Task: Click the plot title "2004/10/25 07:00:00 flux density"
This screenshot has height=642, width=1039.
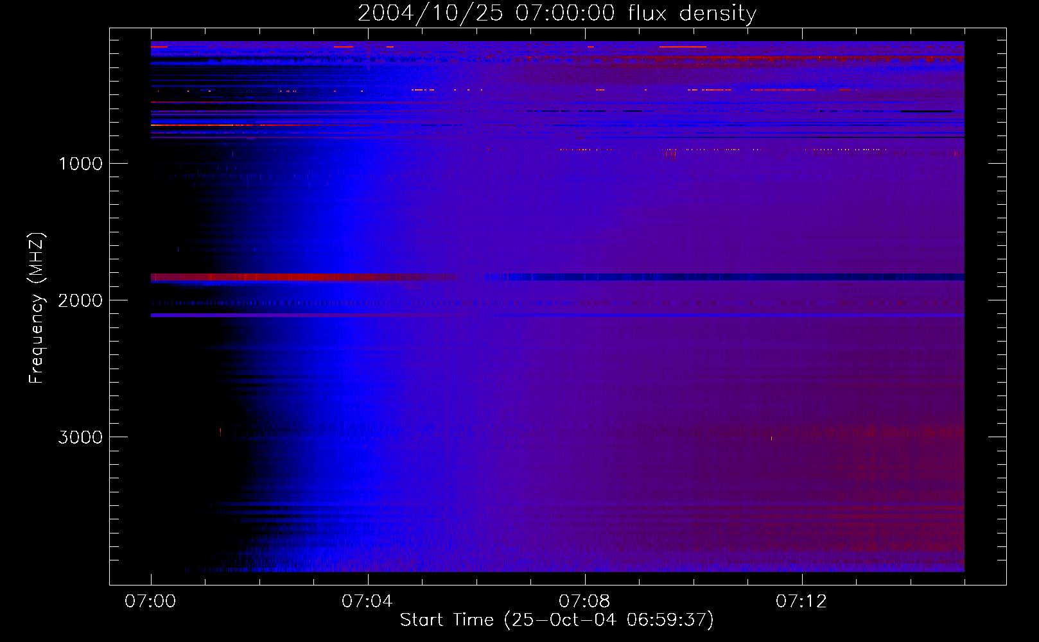Action: [x=557, y=13]
